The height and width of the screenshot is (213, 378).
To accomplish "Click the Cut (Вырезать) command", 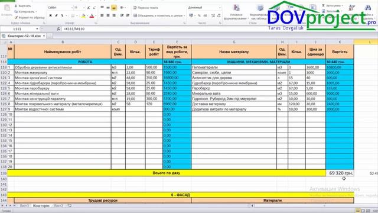I will click(x=22, y=5).
